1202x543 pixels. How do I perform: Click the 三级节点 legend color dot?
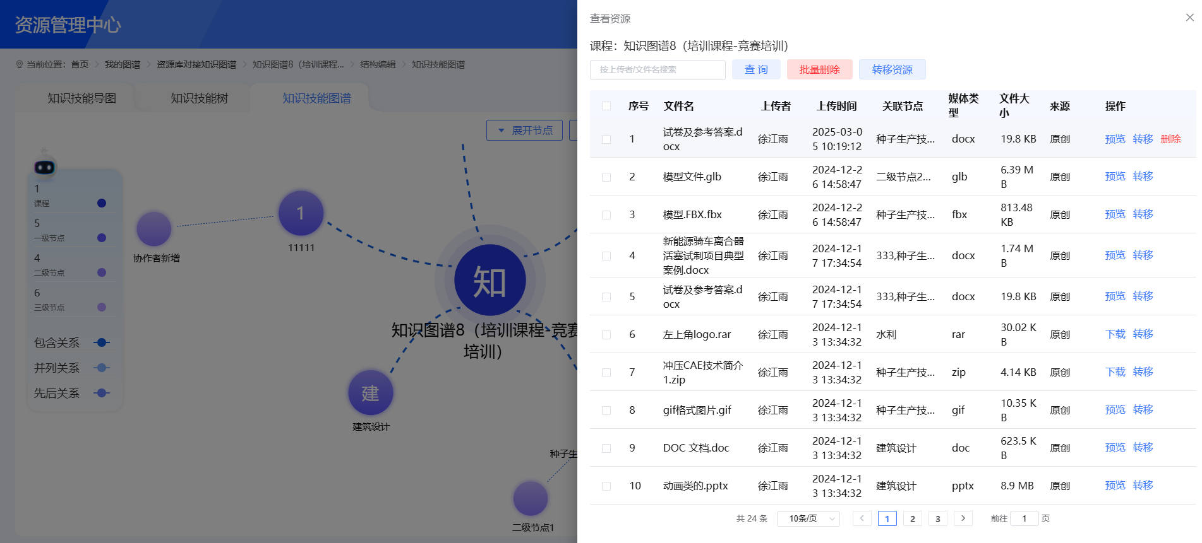[102, 307]
